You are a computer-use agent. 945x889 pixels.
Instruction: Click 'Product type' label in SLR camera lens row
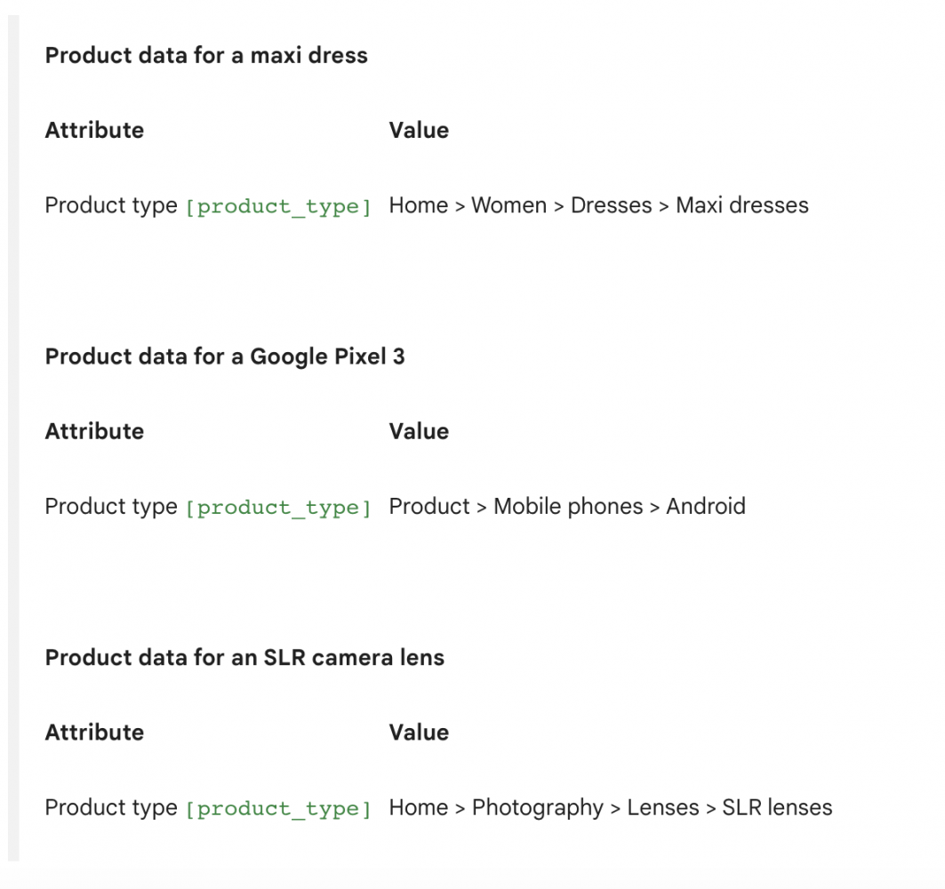[111, 808]
